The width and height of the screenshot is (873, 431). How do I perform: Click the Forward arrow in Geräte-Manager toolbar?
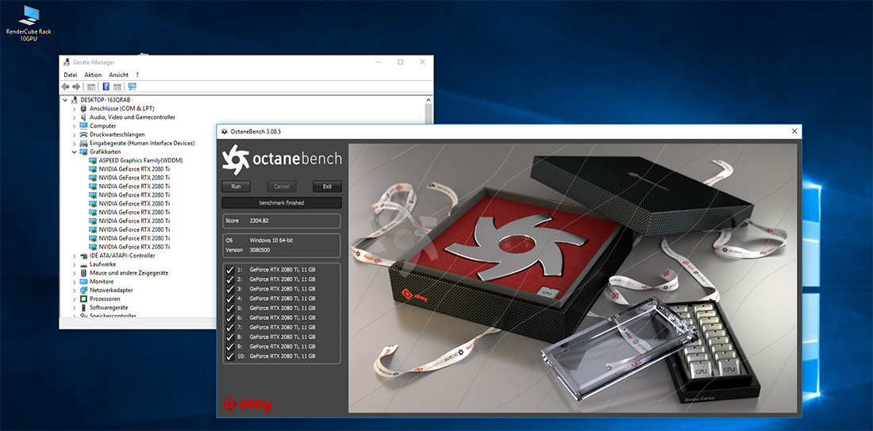coord(76,87)
